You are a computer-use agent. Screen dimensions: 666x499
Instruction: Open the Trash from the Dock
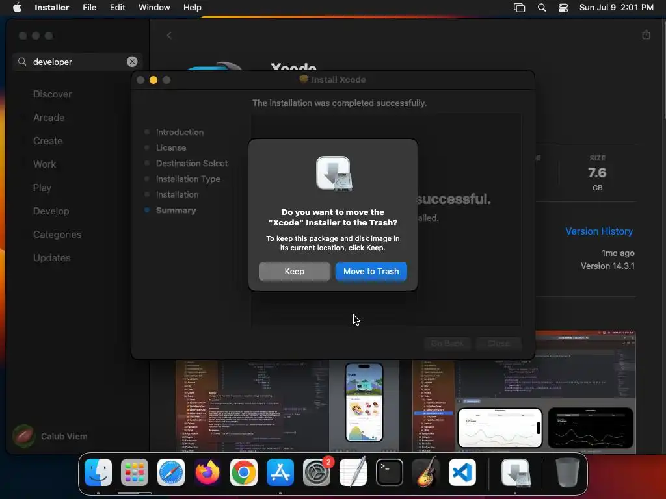pyautogui.click(x=567, y=472)
